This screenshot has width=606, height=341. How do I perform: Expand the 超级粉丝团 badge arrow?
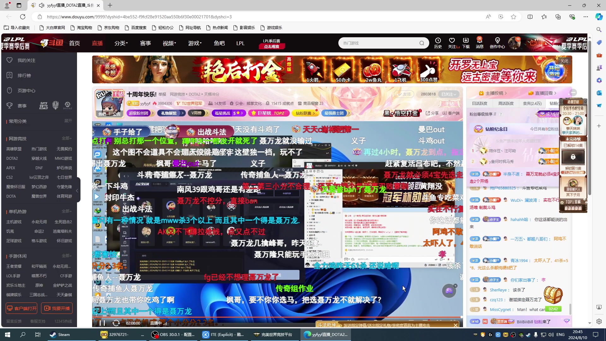point(152,113)
